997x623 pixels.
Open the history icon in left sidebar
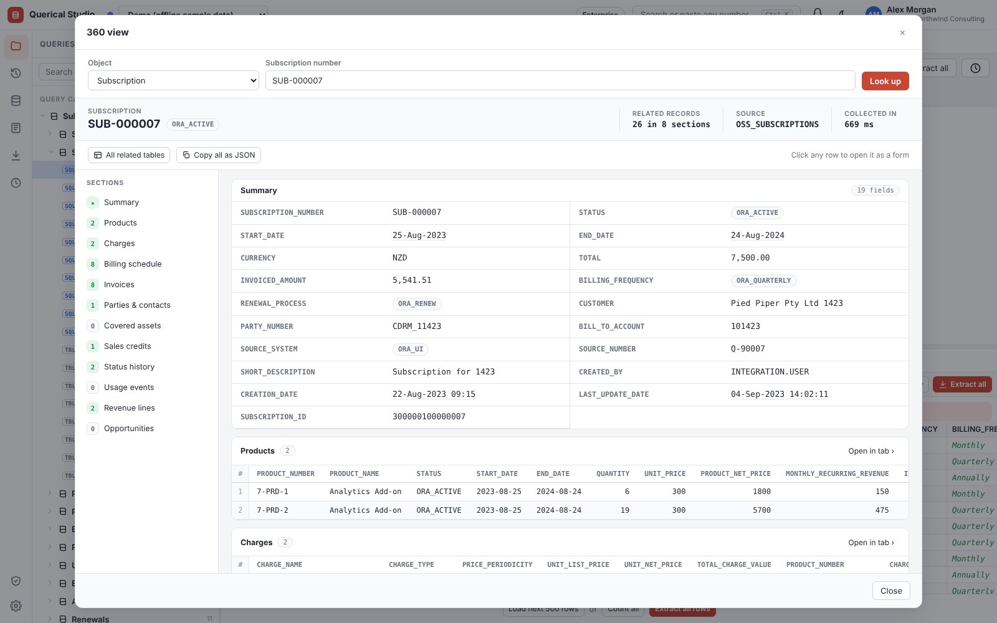tap(16, 74)
